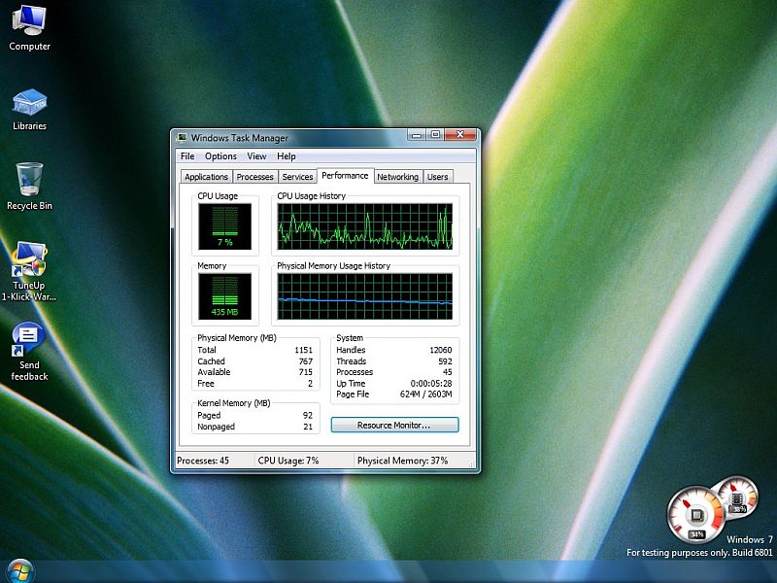Image resolution: width=777 pixels, height=583 pixels.
Task: Click the Paged kernel memory value 92
Action: [x=308, y=416]
